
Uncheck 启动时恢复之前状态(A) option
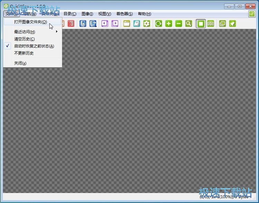[32, 46]
